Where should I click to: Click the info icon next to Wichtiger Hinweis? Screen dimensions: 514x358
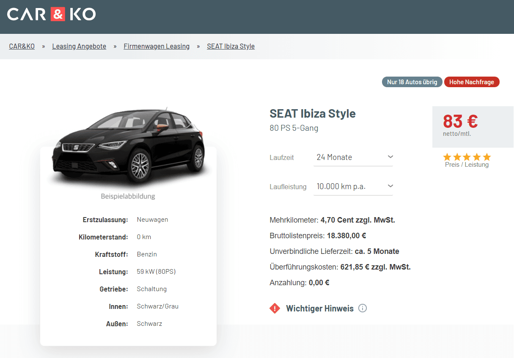click(x=362, y=308)
